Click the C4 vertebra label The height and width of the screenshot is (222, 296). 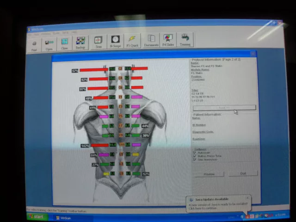pos(120,78)
